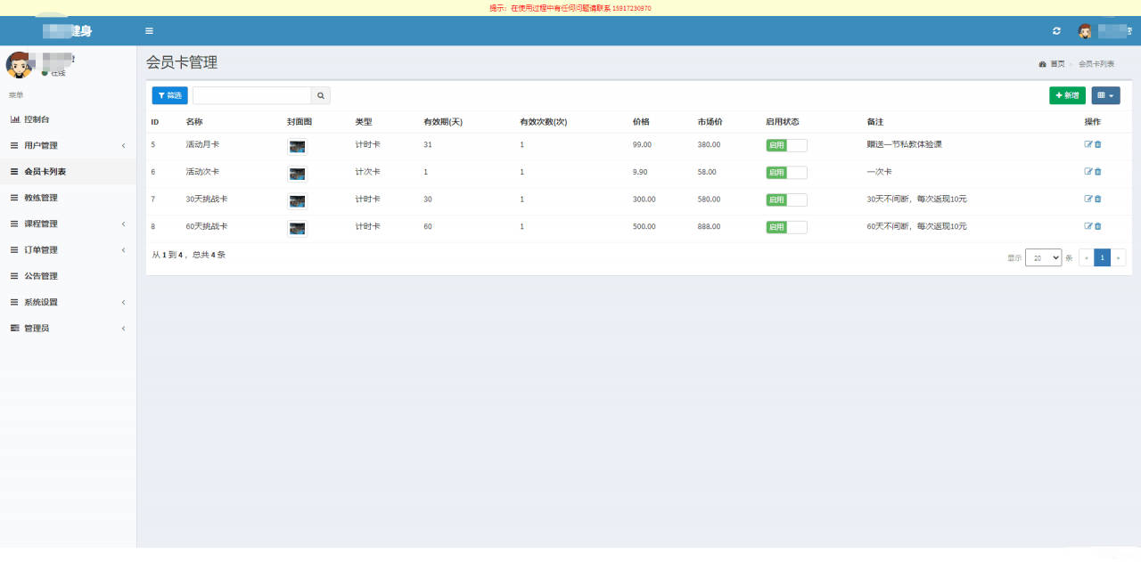The height and width of the screenshot is (562, 1141).
Task: Click the 筛选 filter button
Action: tap(169, 95)
